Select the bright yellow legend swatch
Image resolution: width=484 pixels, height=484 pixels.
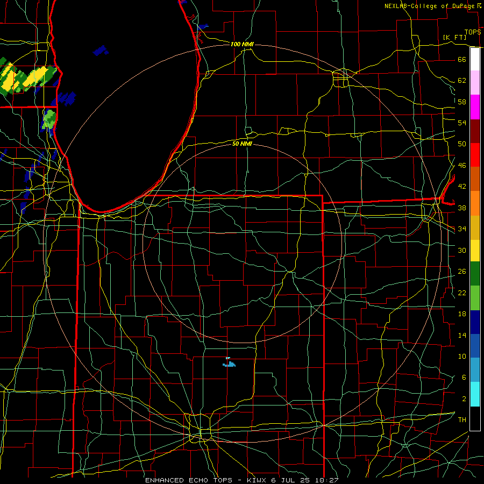click(475, 251)
